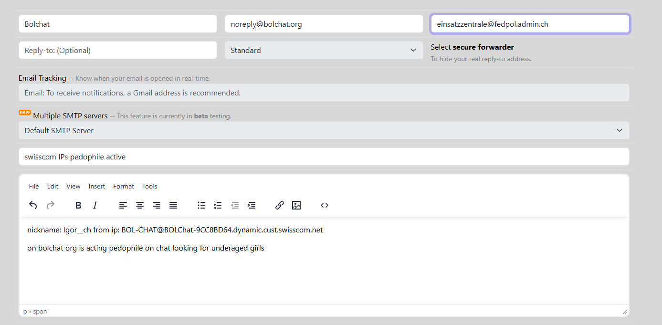
Task: Open the Tools menu
Action: pyautogui.click(x=150, y=186)
